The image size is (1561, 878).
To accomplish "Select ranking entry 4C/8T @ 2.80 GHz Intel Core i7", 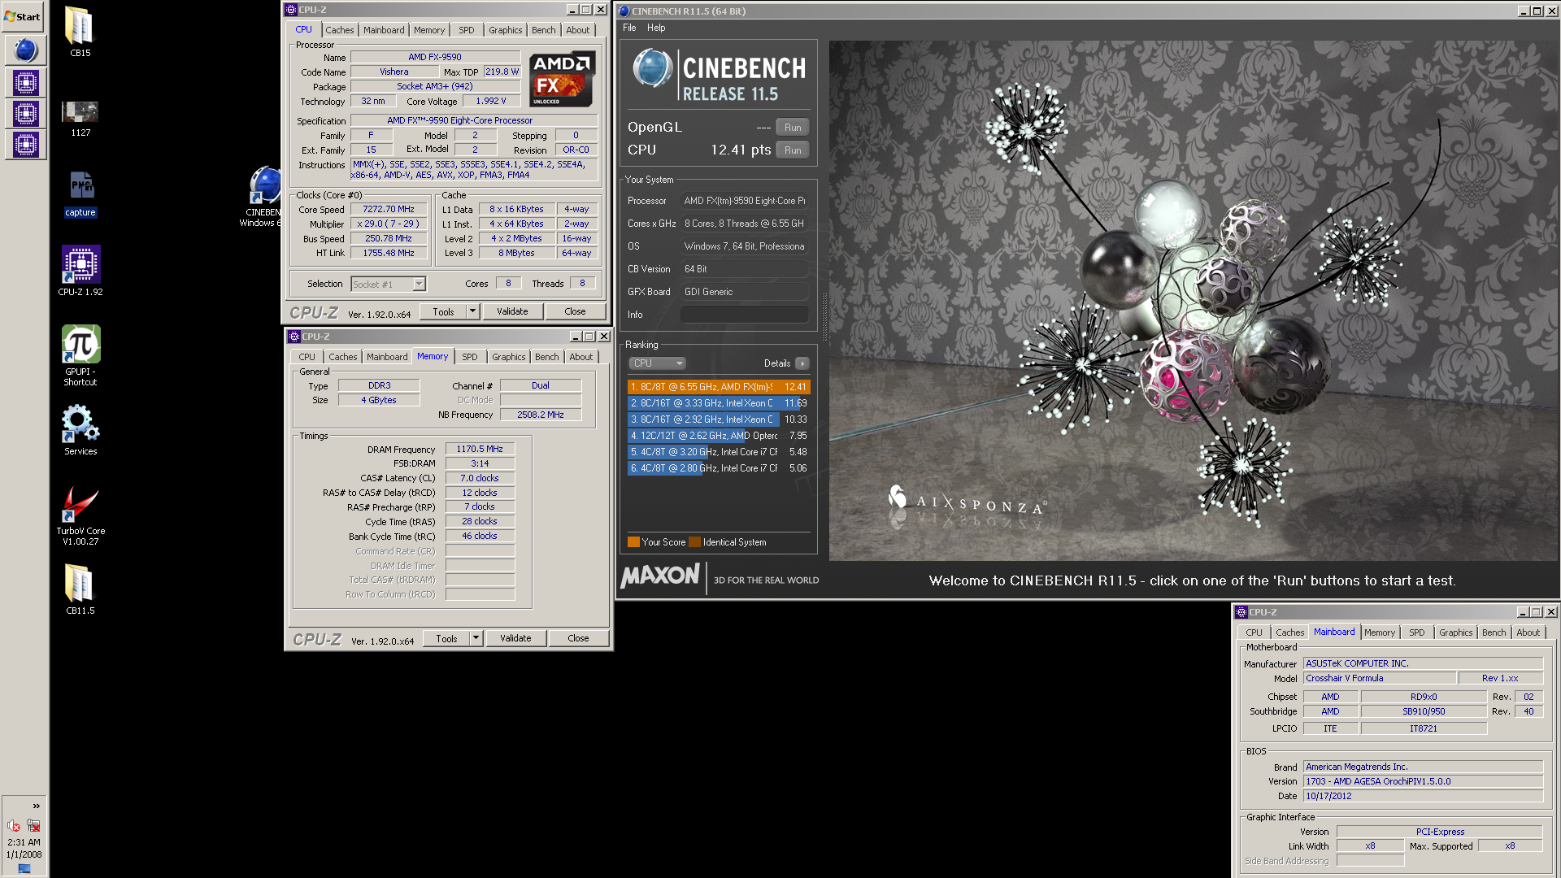I will [719, 468].
